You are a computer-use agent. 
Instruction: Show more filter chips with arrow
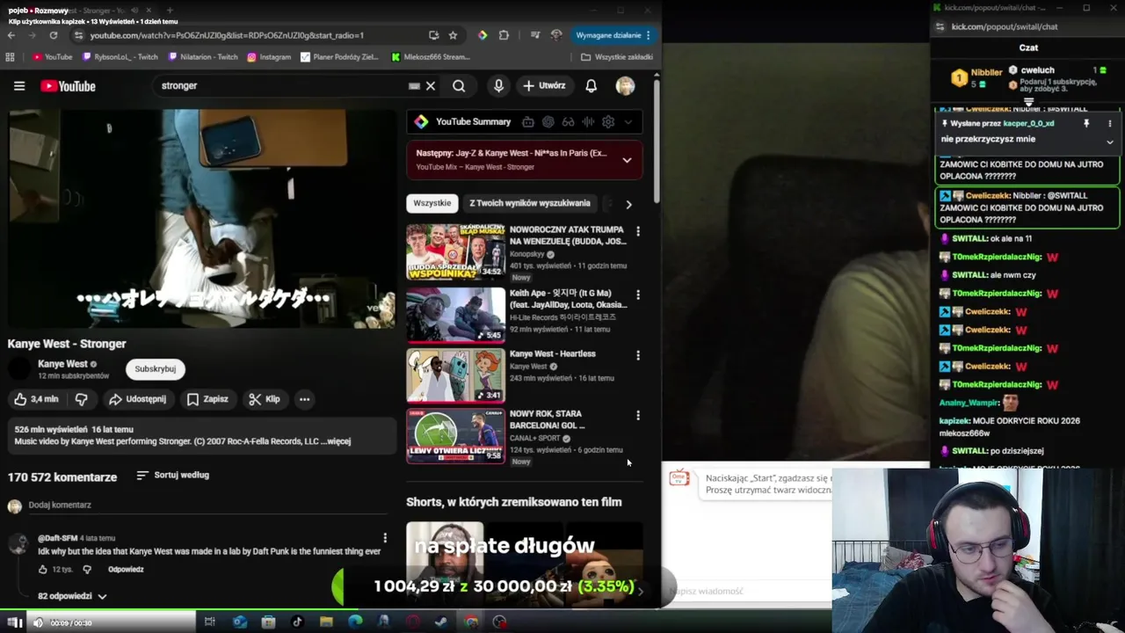pyautogui.click(x=628, y=204)
